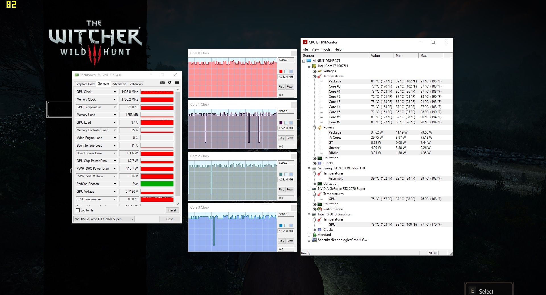
Task: Click the Intel UHD Graphics Clocks icon
Action: pyautogui.click(x=320, y=230)
